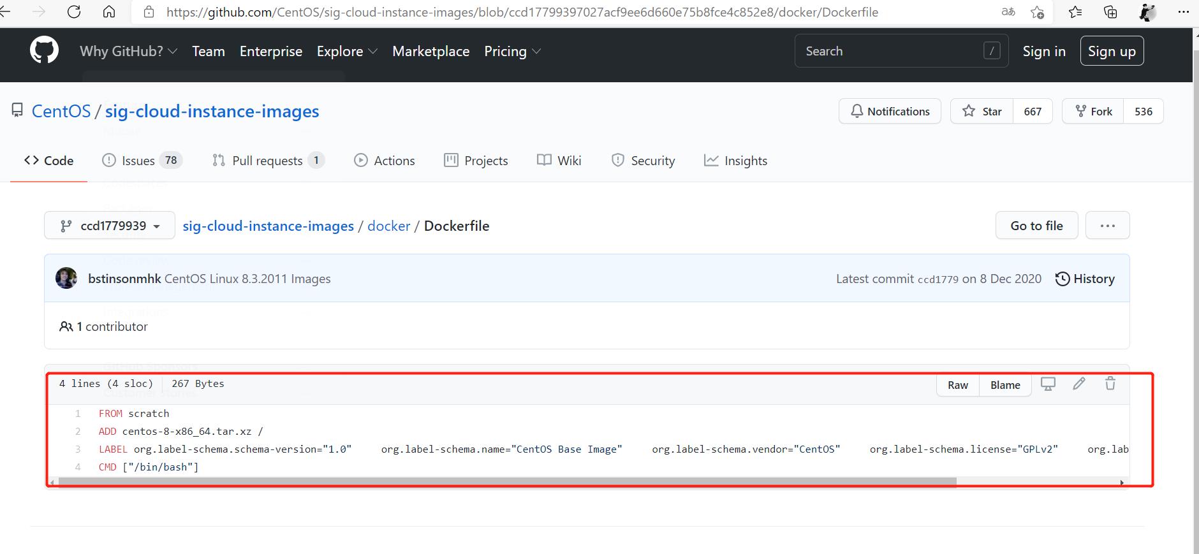This screenshot has height=554, width=1199.
Task: Click sig-cloud-instance-images in file breadcrumb
Action: [268, 226]
